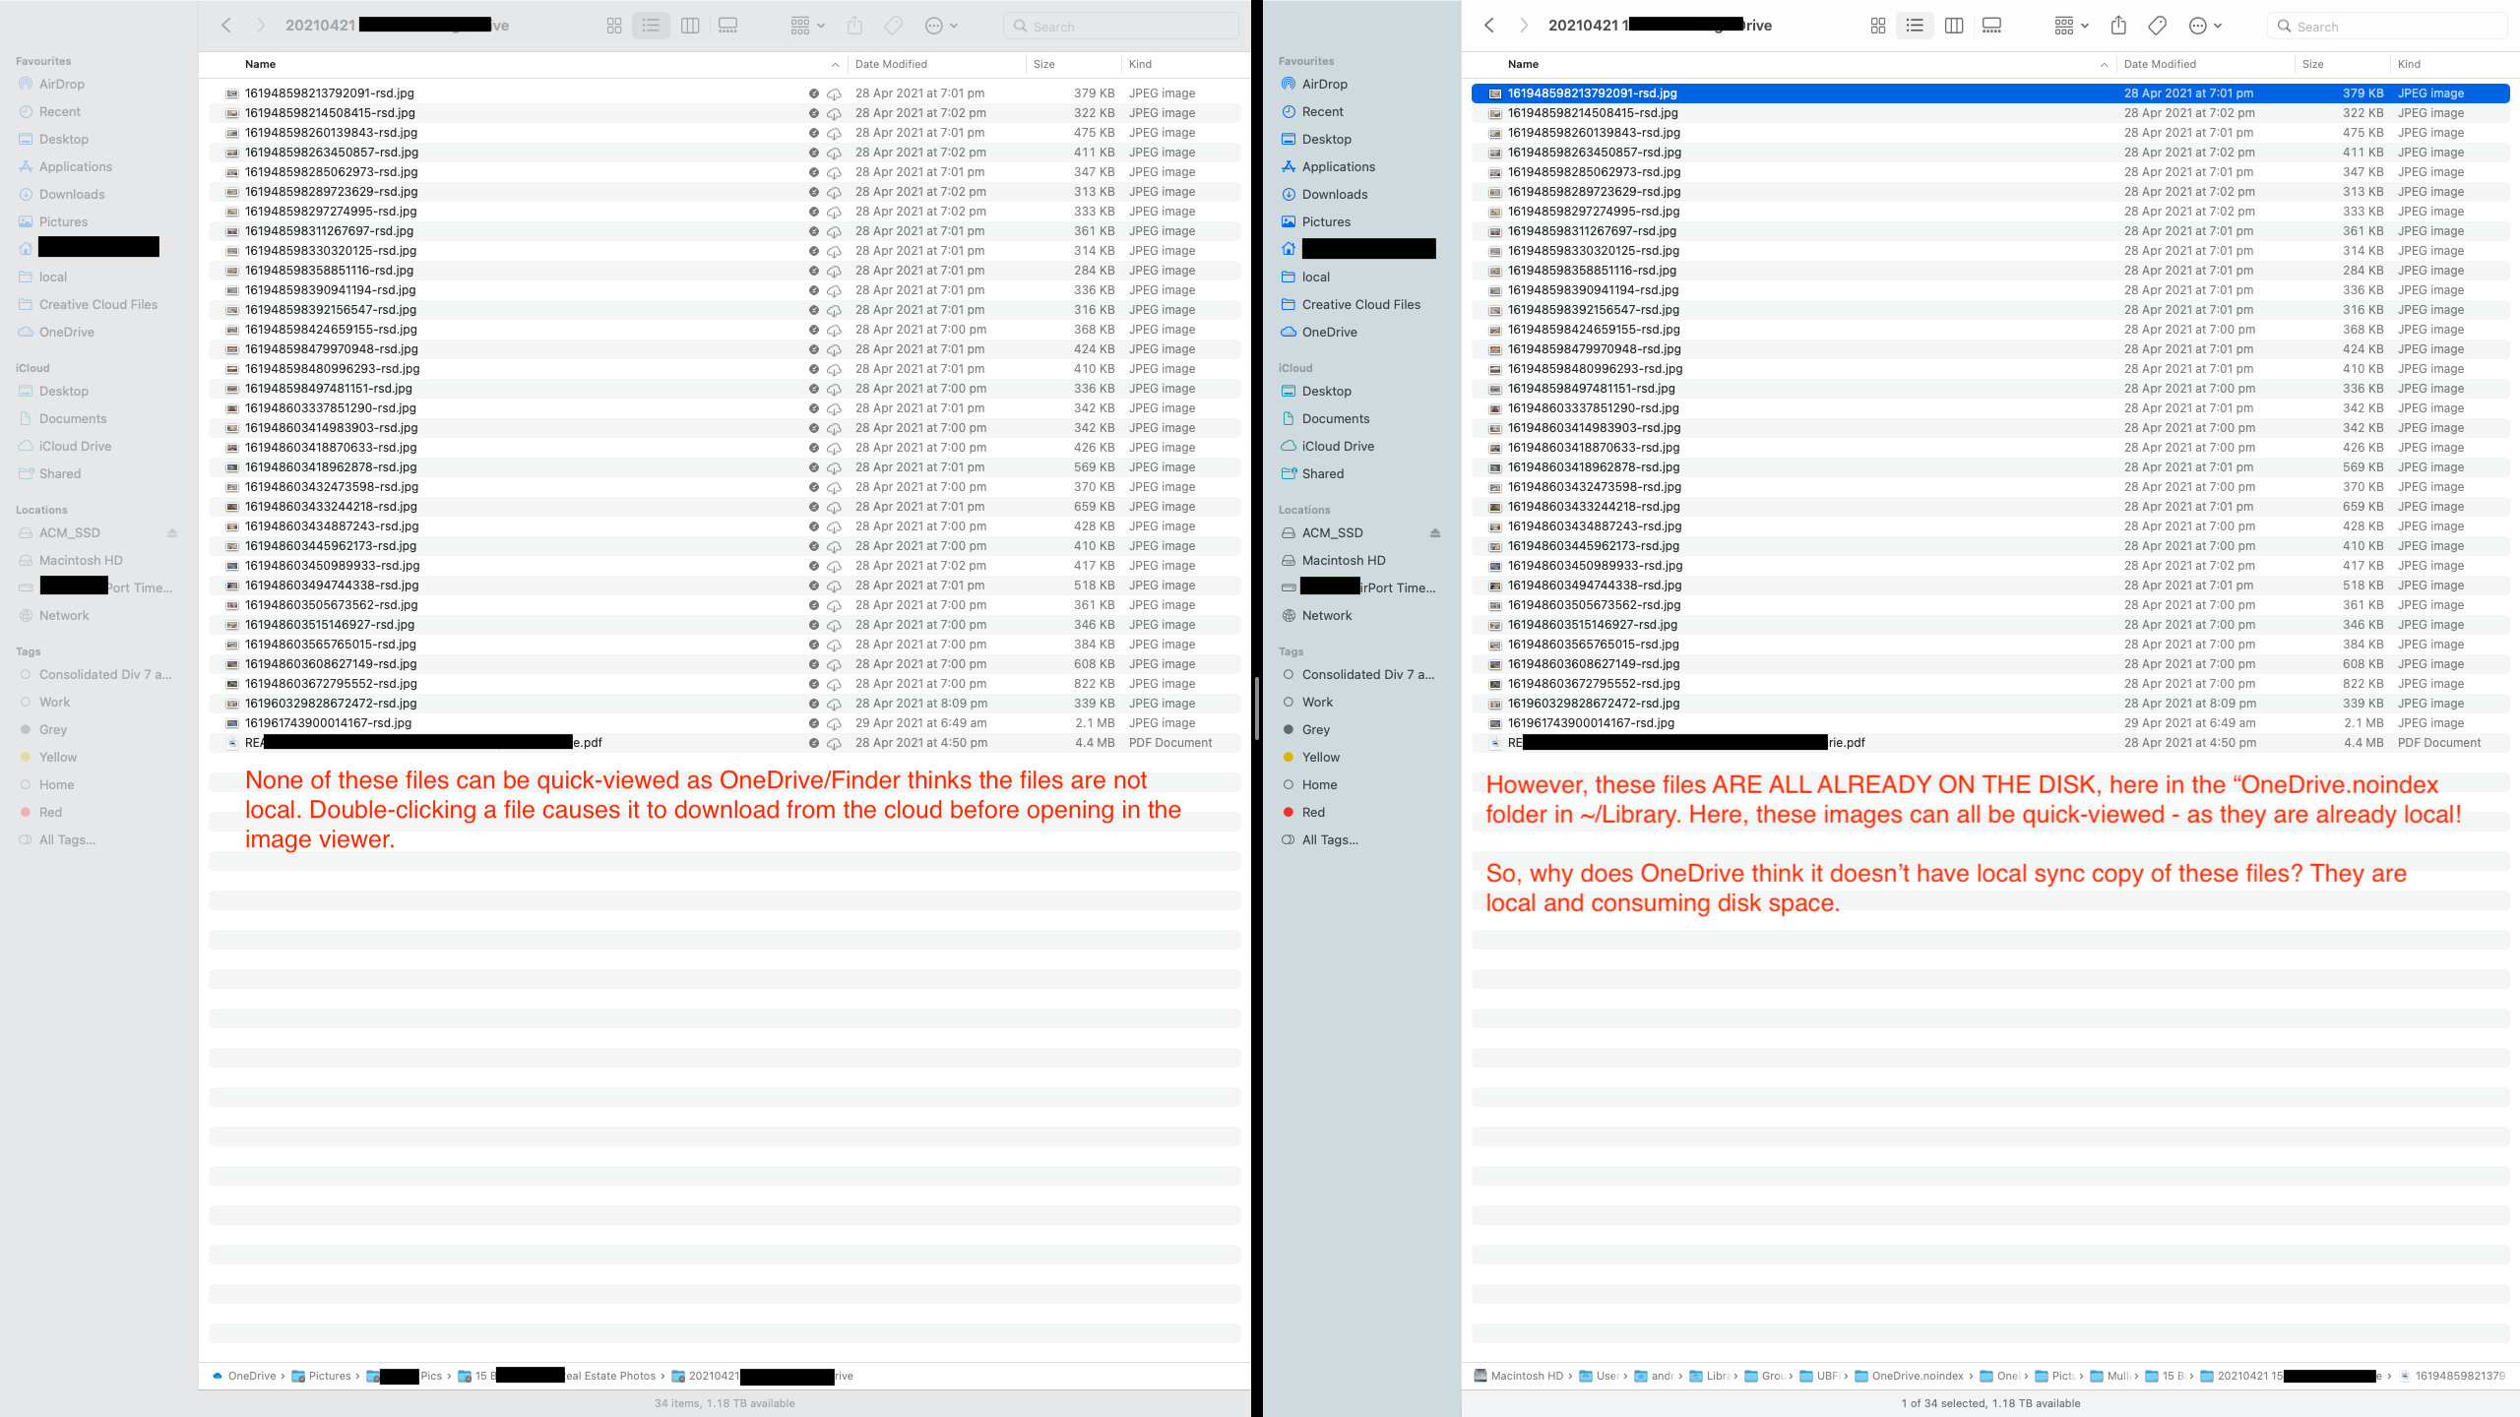Click cloud download icon for 161948598214508415-rsd.jpg
The width and height of the screenshot is (2520, 1417).
pyautogui.click(x=834, y=113)
